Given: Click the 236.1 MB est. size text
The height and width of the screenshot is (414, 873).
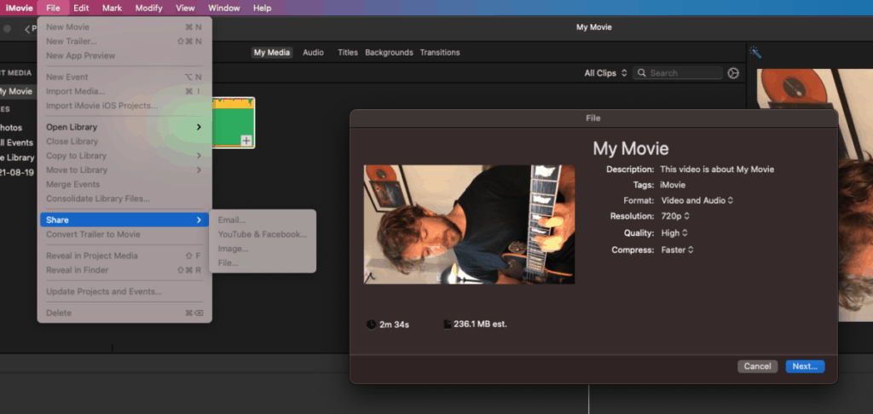Looking at the screenshot, I should 480,324.
